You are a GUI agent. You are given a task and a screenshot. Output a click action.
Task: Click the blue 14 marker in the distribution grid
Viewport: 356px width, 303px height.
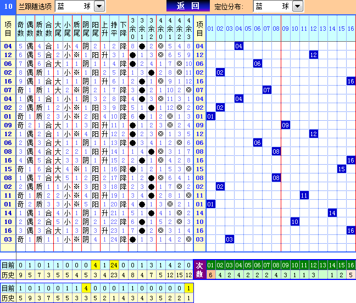332,213
